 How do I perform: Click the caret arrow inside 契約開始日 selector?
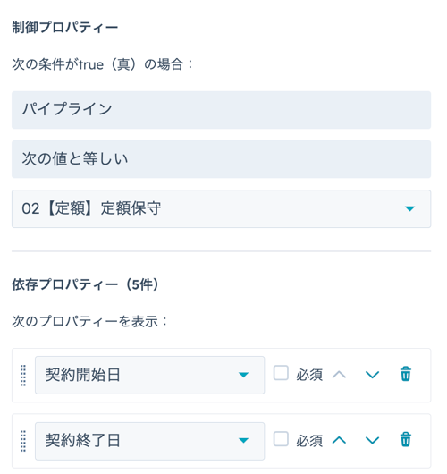(243, 375)
